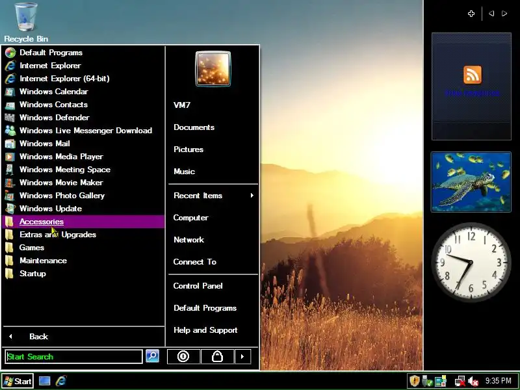Click the Safely Remove Hardware tray icon
The width and height of the screenshot is (520, 390).
pyautogui.click(x=427, y=381)
